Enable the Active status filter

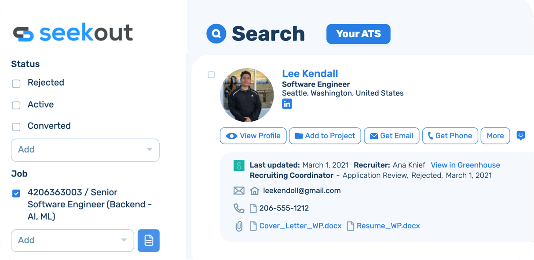click(16, 105)
